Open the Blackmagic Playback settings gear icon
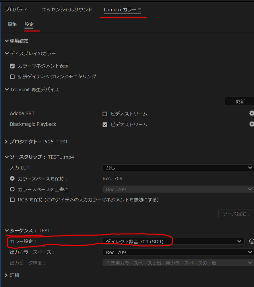 point(251,124)
